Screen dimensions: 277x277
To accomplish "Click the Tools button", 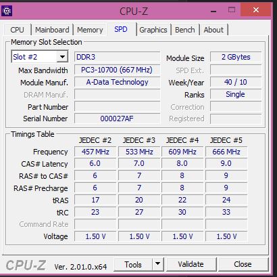I will (x=133, y=264).
